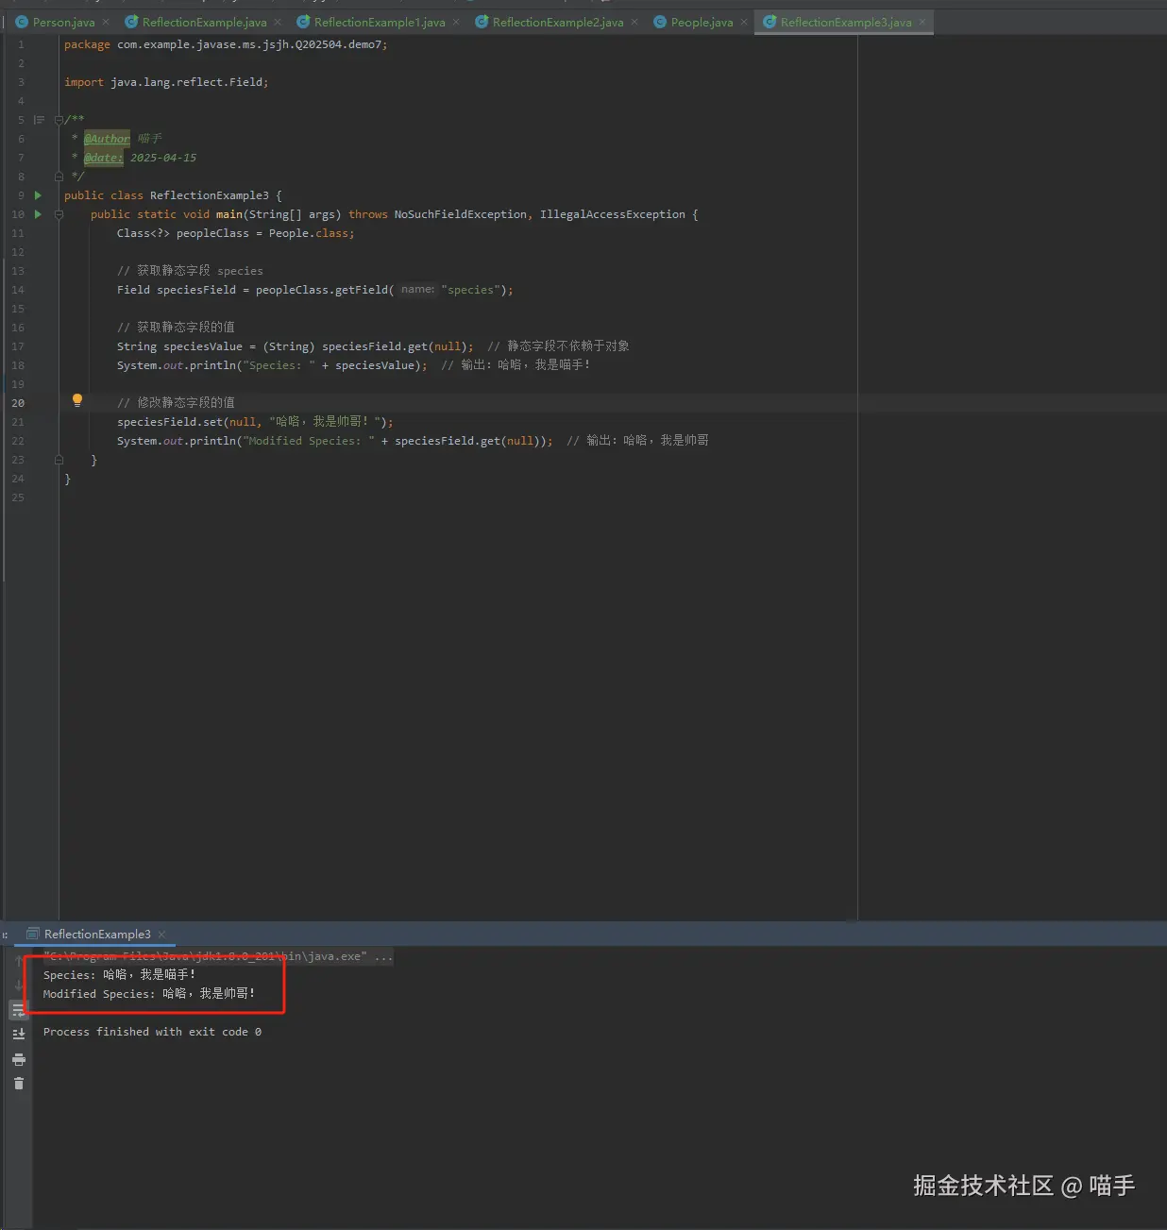Switch to the Person.java tab

coord(63,22)
